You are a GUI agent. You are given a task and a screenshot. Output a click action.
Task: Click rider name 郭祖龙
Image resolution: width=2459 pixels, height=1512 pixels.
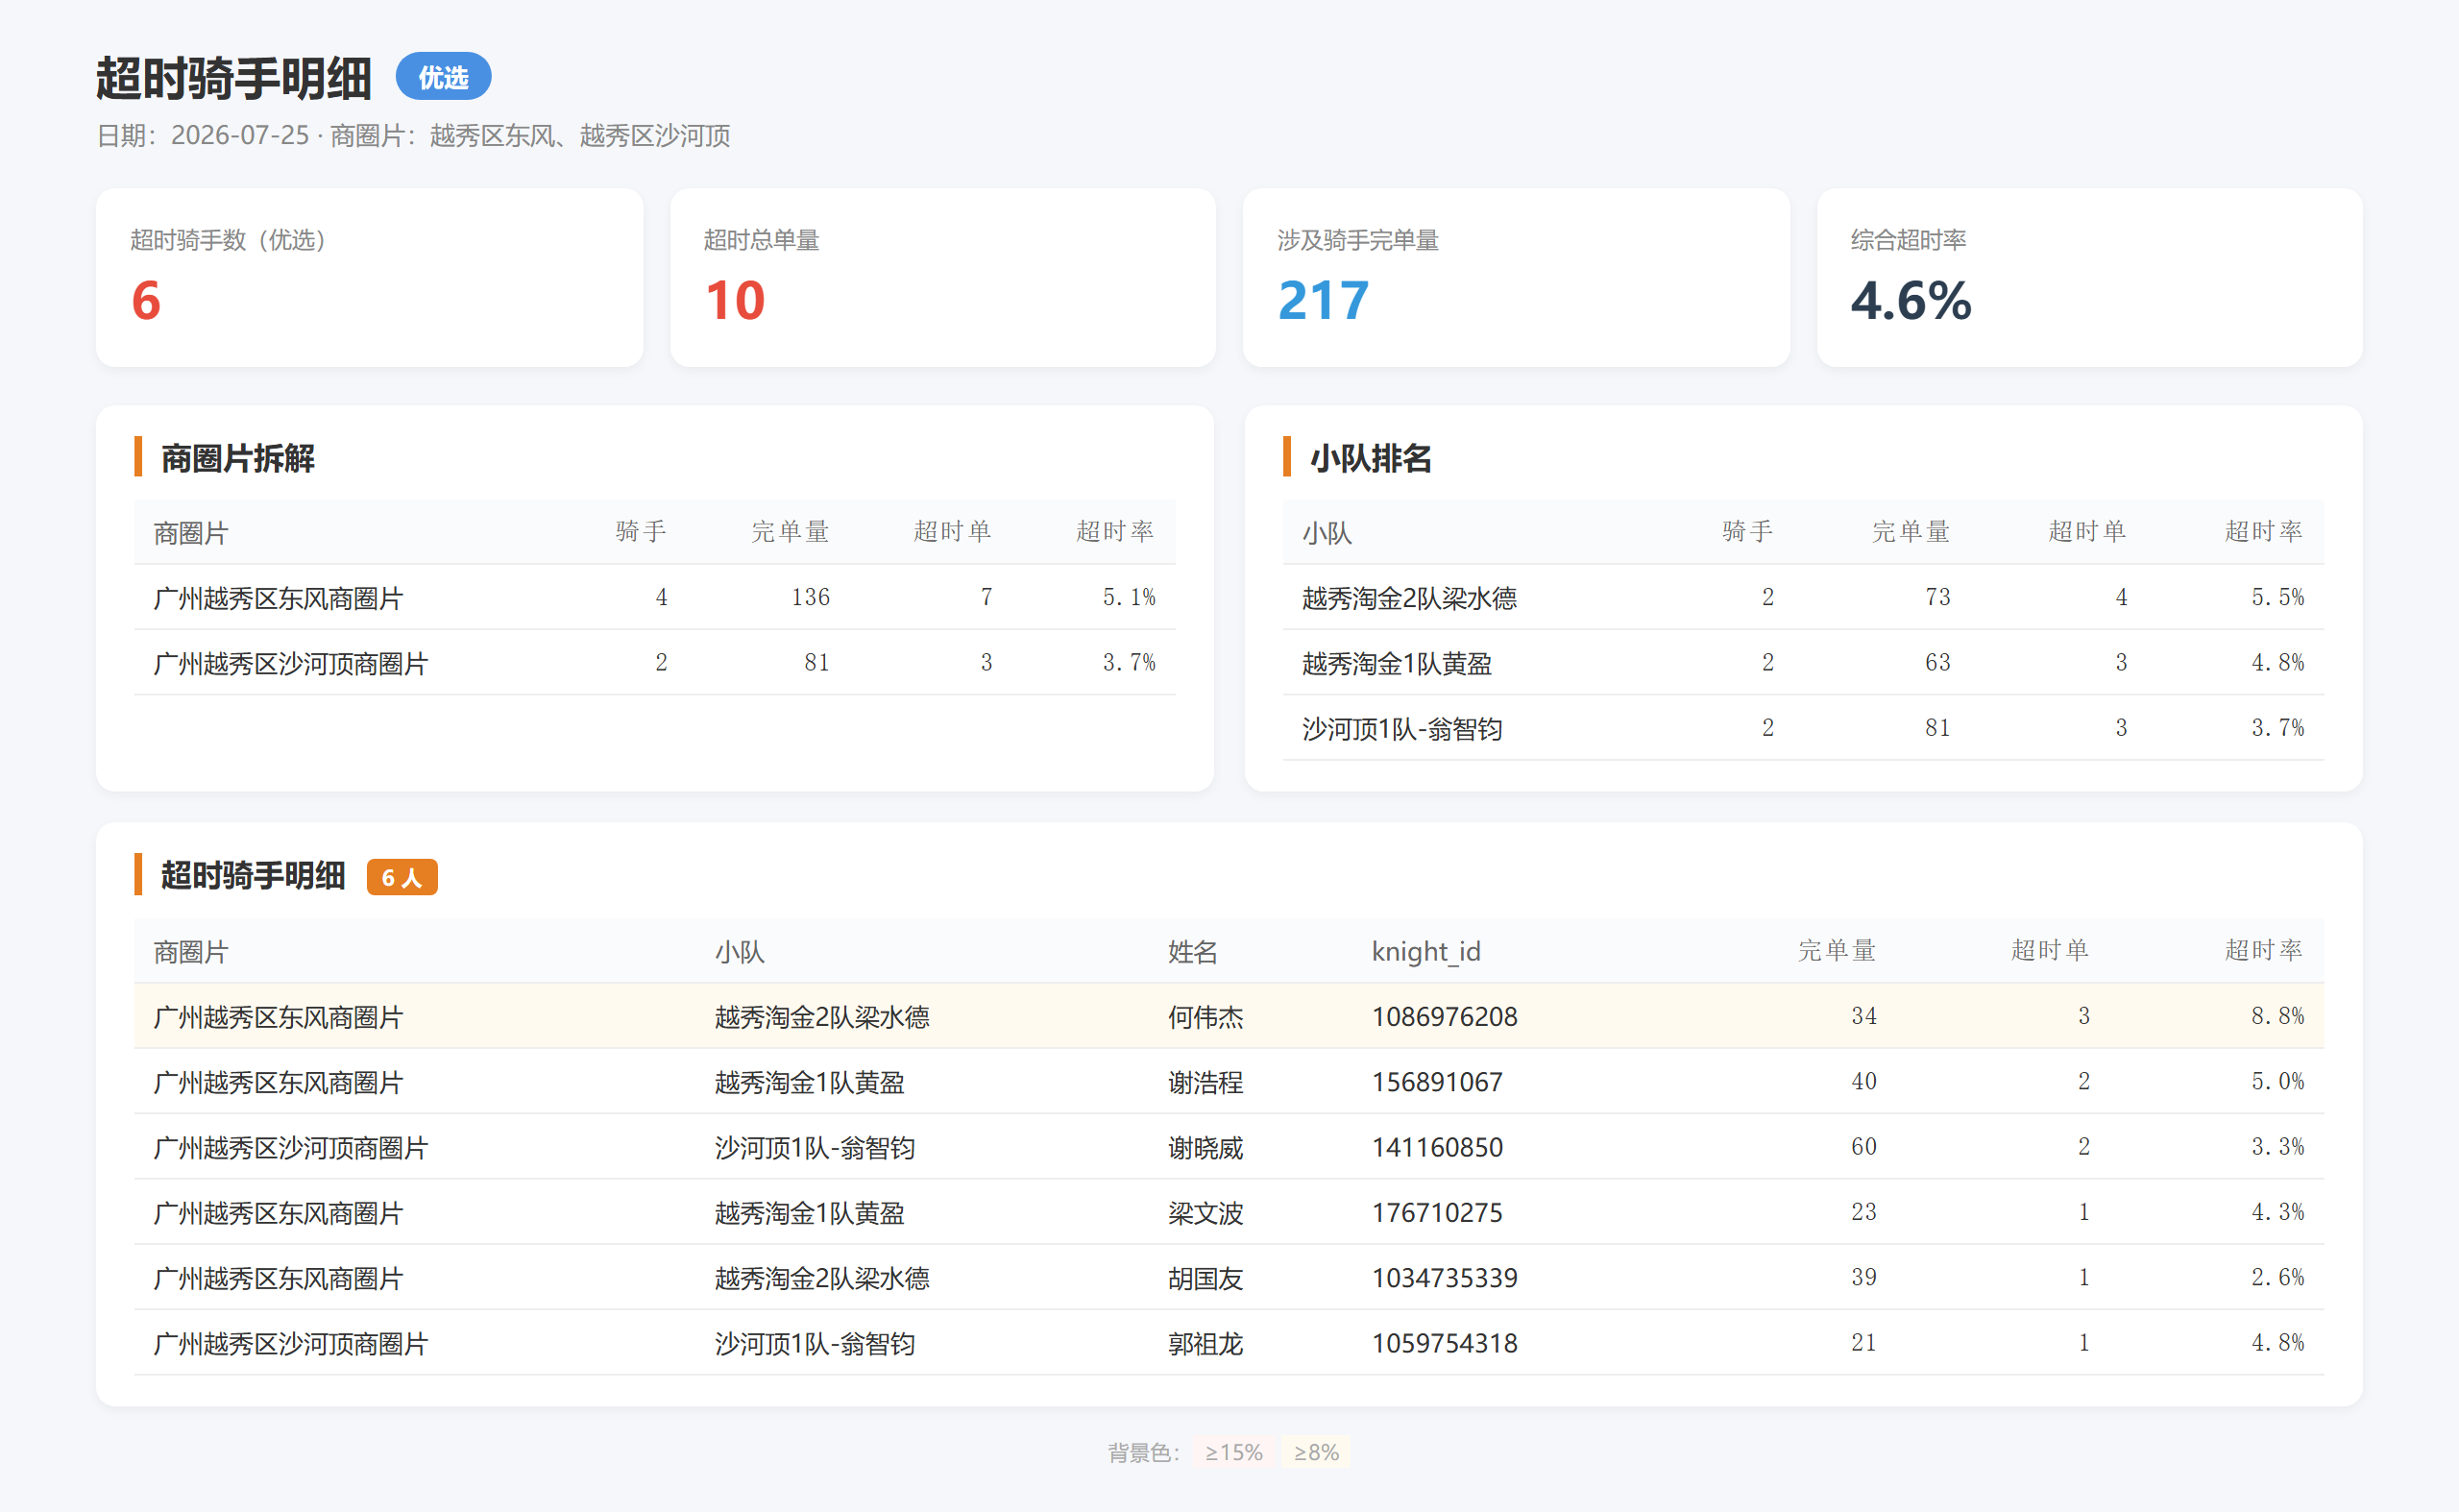1206,1344
